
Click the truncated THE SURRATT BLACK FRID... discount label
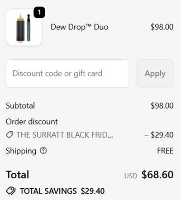click(x=65, y=135)
